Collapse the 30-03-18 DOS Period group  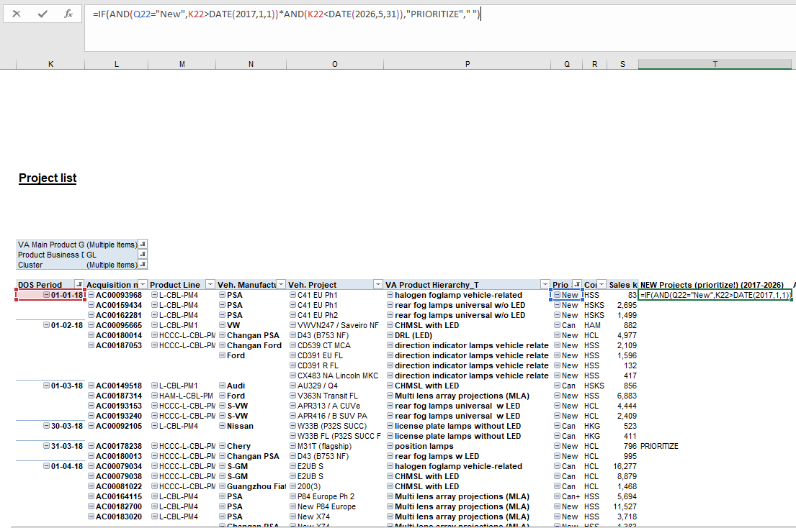[x=46, y=426]
